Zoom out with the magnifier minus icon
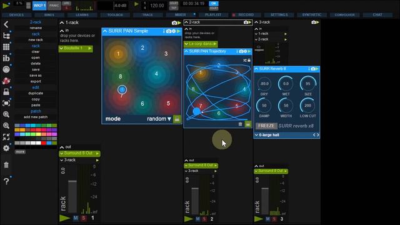 6,126
